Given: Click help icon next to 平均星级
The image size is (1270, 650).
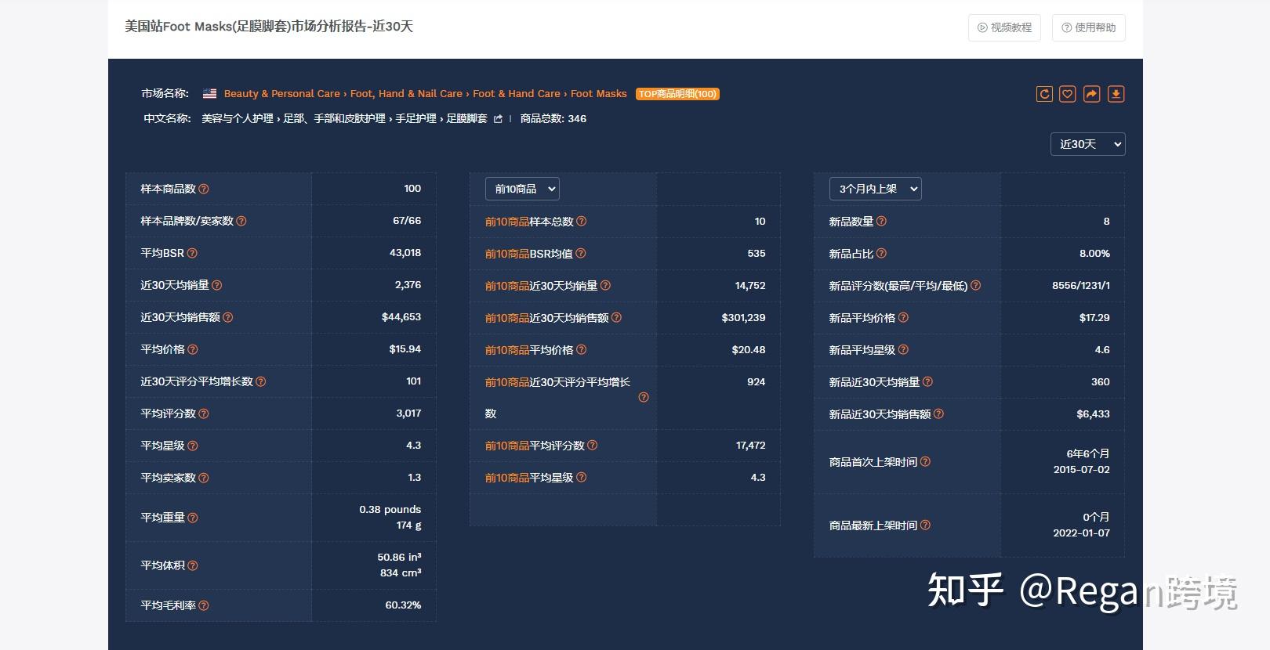Looking at the screenshot, I should 193,446.
